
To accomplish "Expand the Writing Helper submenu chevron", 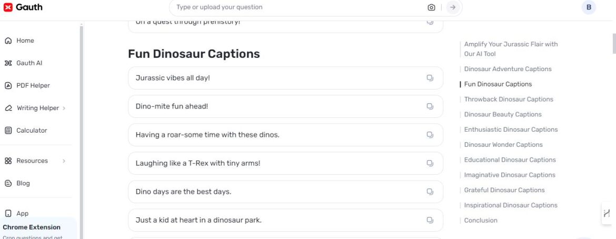I will (64, 108).
